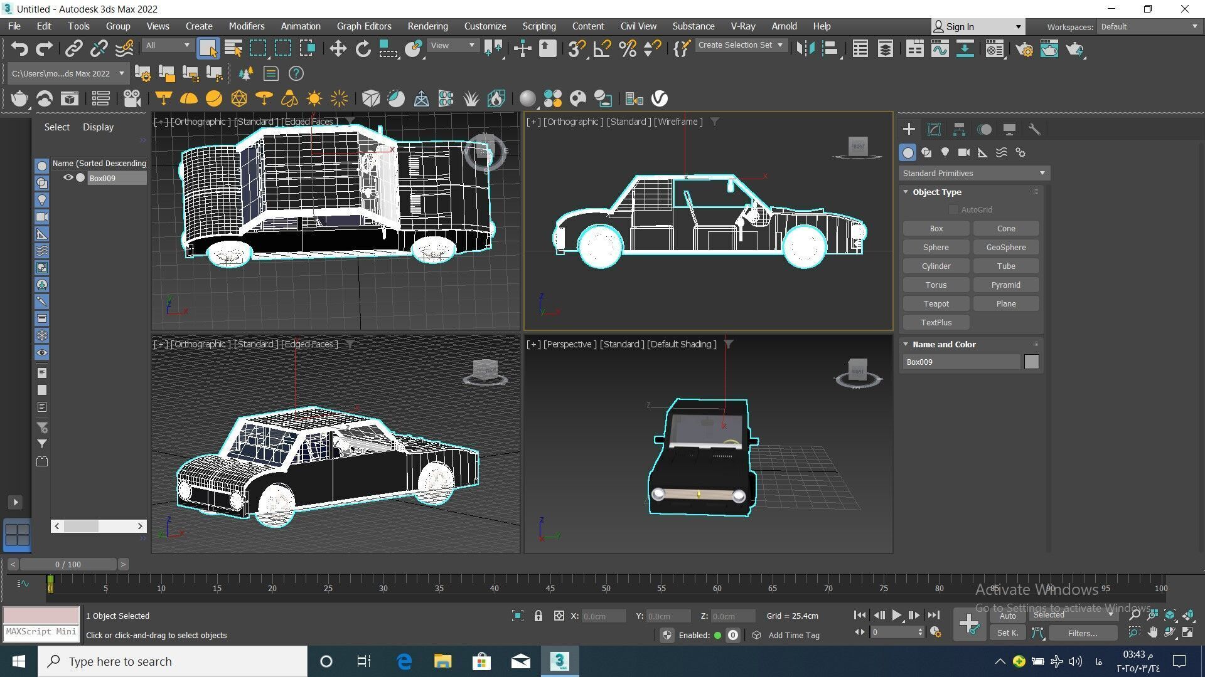The image size is (1205, 677).
Task: Select the Space Warps category icon
Action: point(1002,152)
